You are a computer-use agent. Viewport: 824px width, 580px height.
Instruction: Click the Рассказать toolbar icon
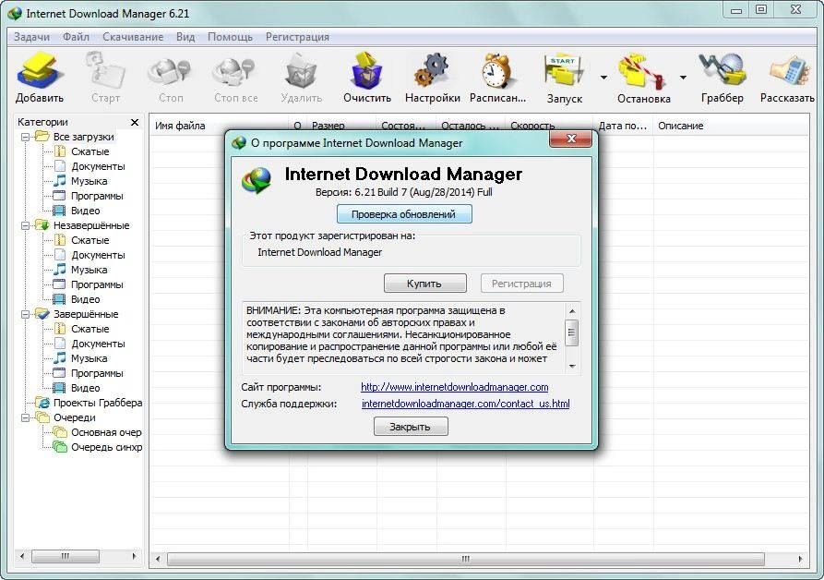(x=788, y=71)
